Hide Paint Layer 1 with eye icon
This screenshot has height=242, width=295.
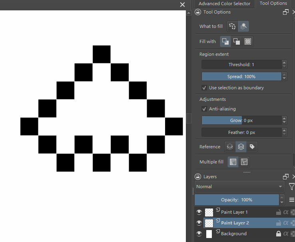point(199,212)
